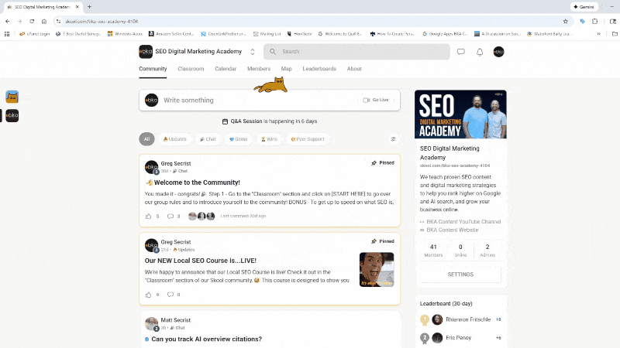Show more bookmarks overflow chevron
620x348 pixels.
(598, 34)
